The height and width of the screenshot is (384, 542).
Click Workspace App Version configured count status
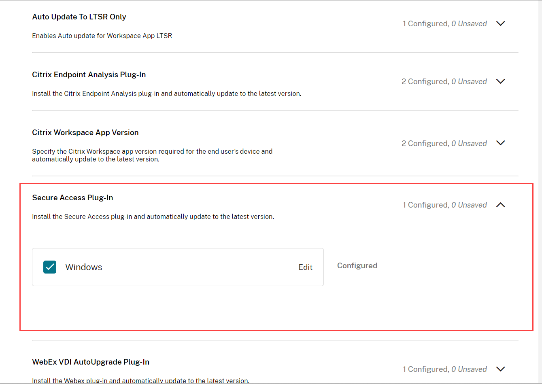pos(444,144)
